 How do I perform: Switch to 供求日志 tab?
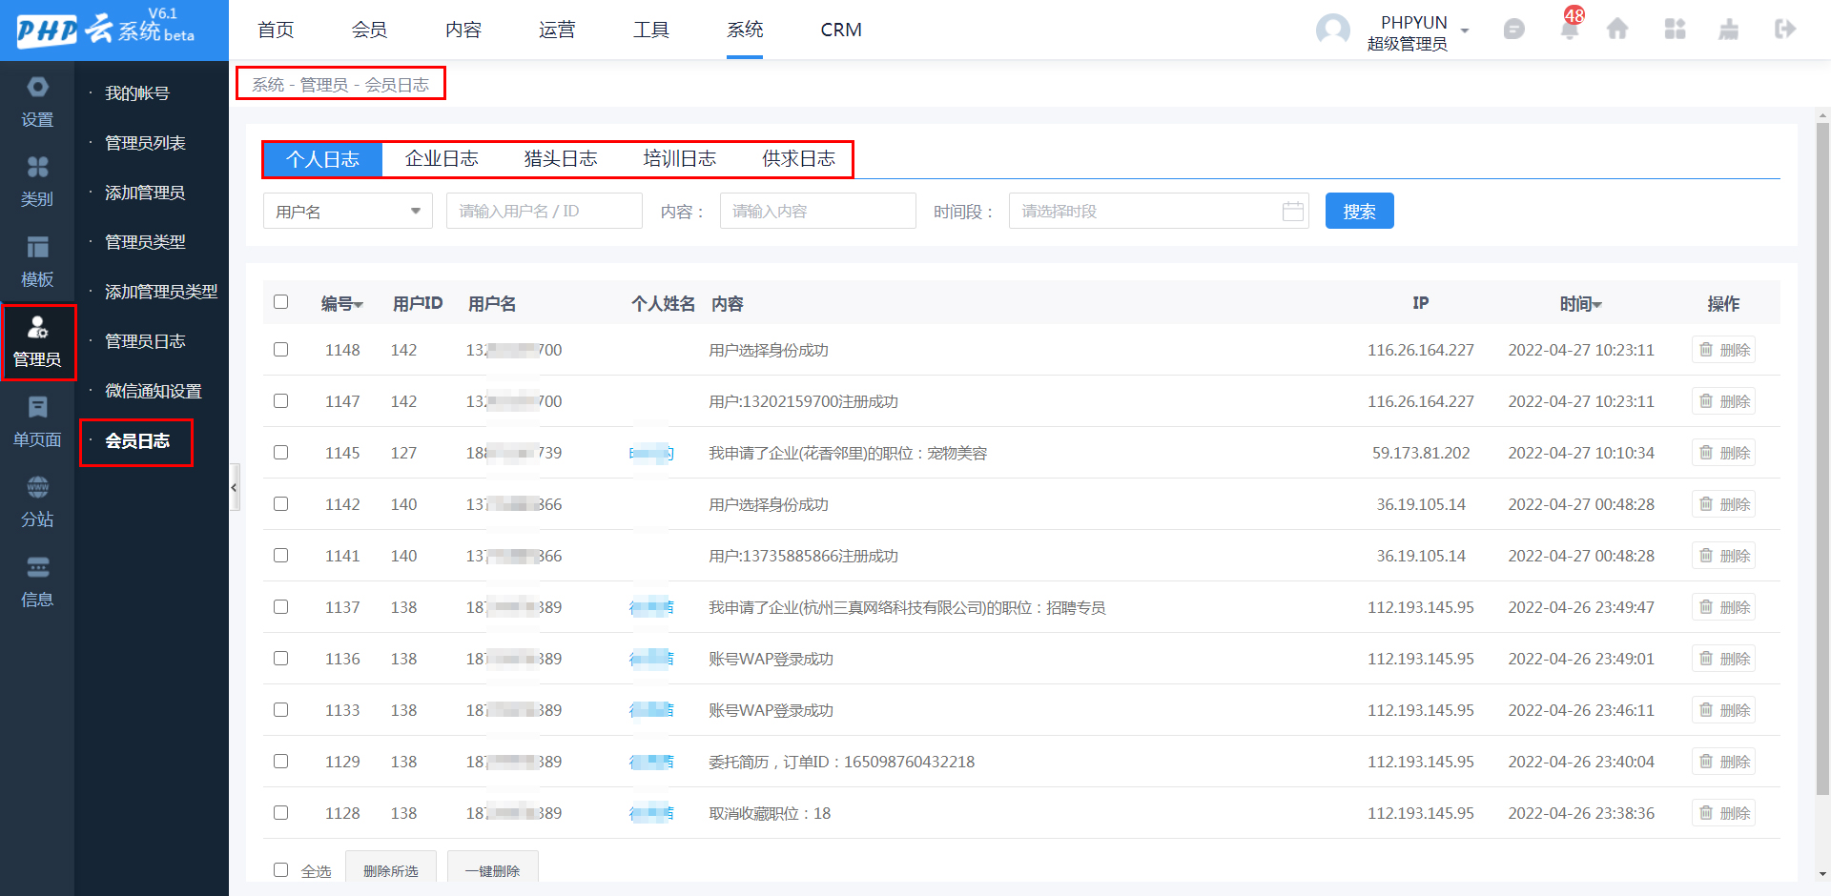(798, 158)
